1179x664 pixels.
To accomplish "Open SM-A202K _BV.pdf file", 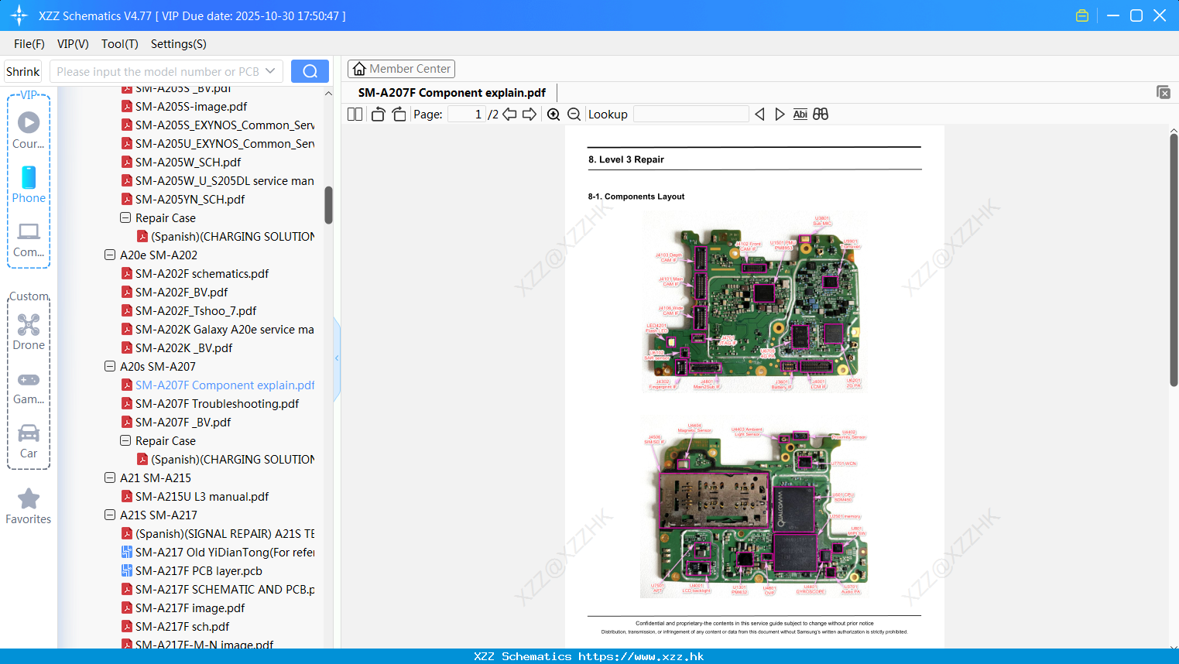I will 177,347.
